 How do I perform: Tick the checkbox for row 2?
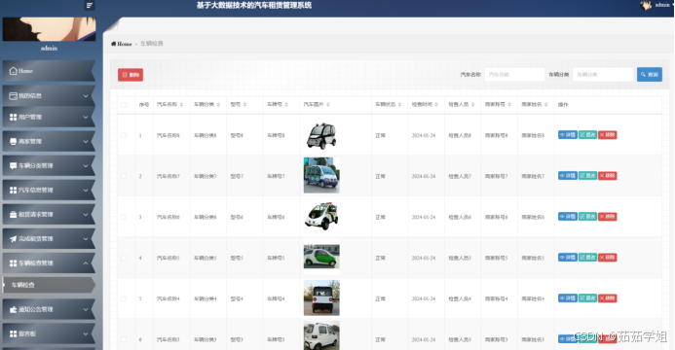(x=124, y=176)
